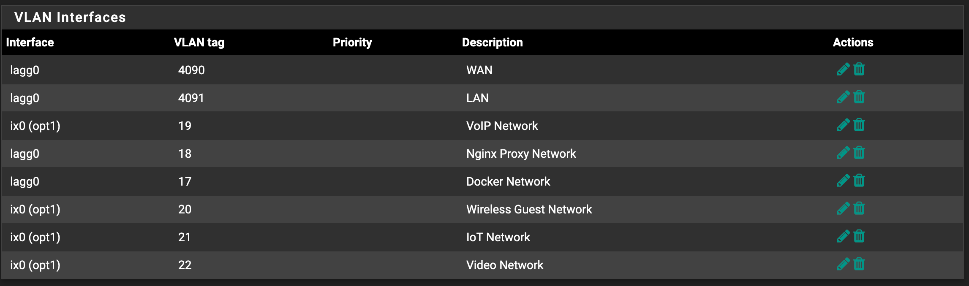Delete the Video Network VLAN
Viewport: 969px width, 286px height.
pos(859,264)
